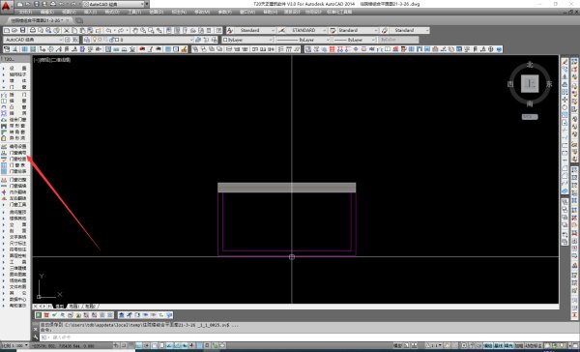Select the Print icon in the standard toolbar

(x=33, y=30)
